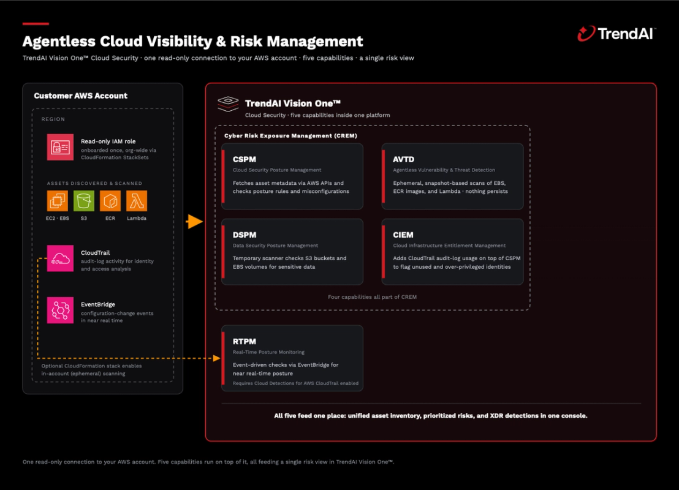This screenshot has height=490, width=679.
Task: Click 'Four capabilities all part of CREM'
Action: 373,297
